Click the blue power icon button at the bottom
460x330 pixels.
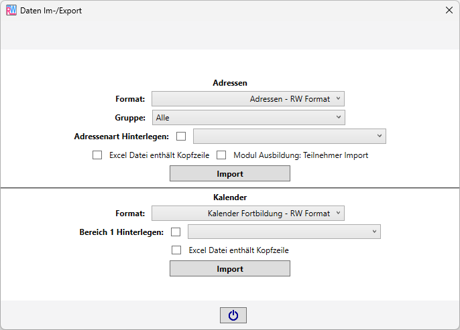pos(233,315)
